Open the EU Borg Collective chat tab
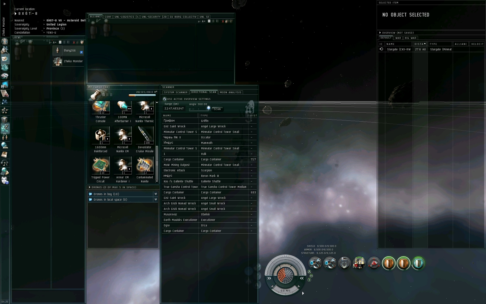Image resolution: width=486 pixels, height=304 pixels. click(x=183, y=17)
